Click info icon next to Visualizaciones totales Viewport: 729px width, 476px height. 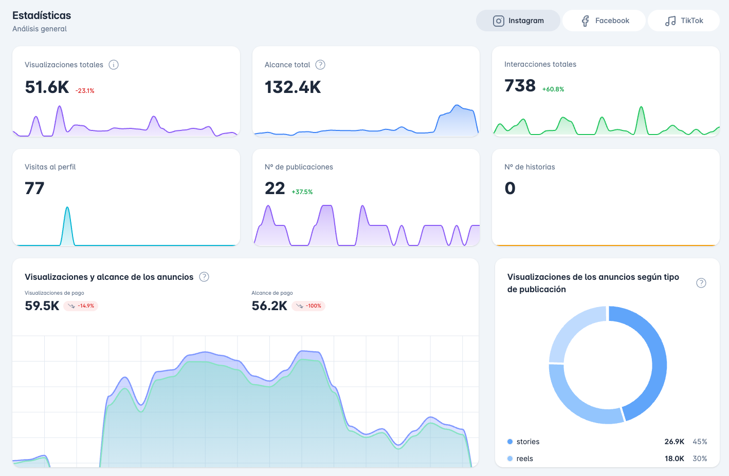[114, 65]
